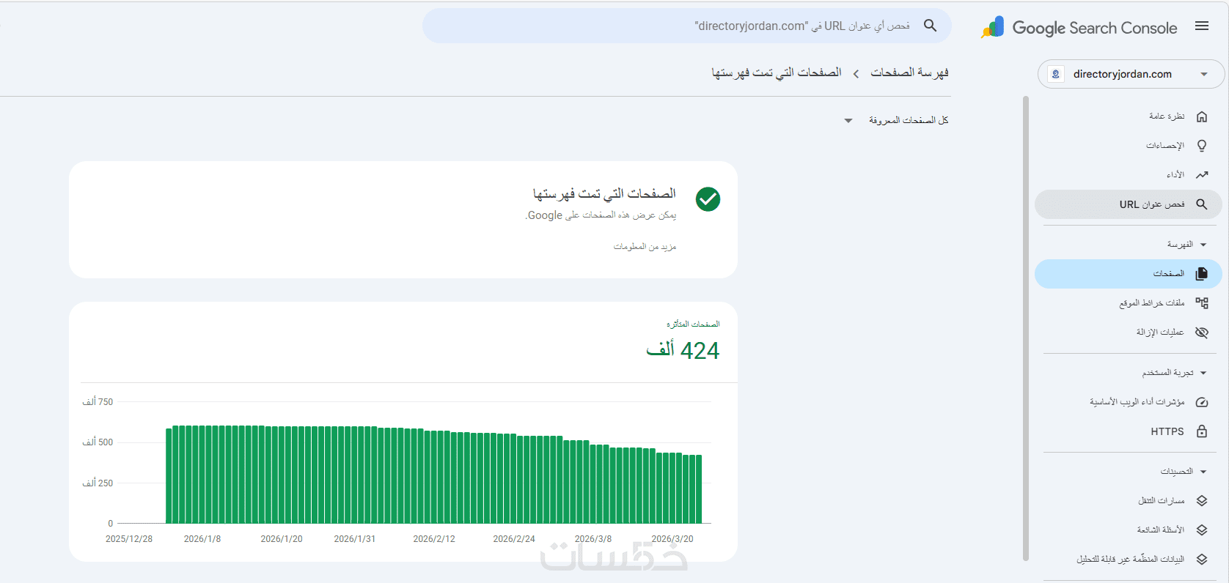The image size is (1229, 583).
Task: Click the URL inspection search field
Action: tap(687, 26)
